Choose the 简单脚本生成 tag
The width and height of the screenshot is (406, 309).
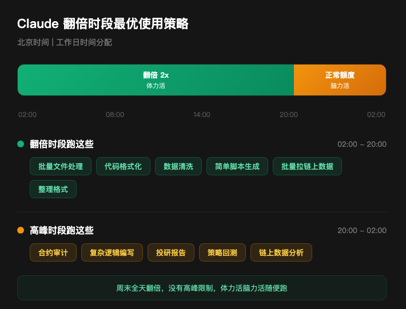click(x=237, y=166)
